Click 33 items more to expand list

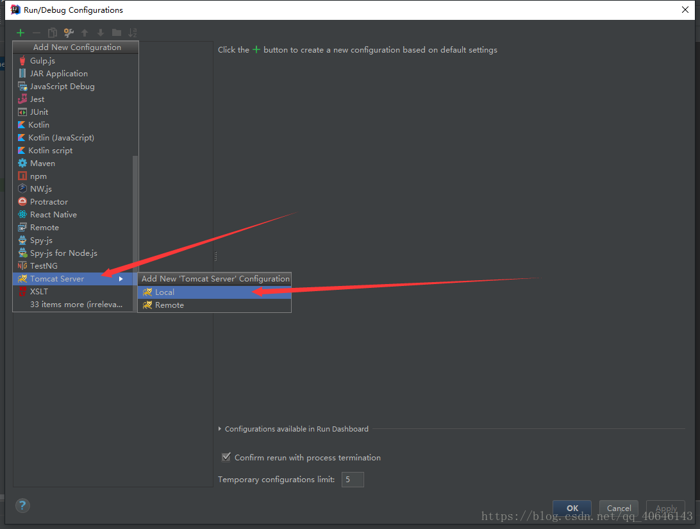pyautogui.click(x=74, y=304)
